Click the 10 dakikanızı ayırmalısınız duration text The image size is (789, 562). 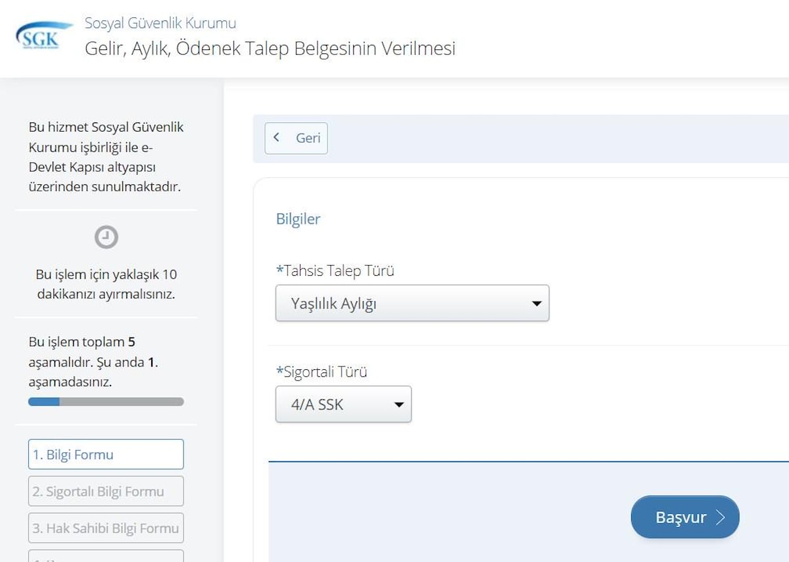click(x=106, y=284)
